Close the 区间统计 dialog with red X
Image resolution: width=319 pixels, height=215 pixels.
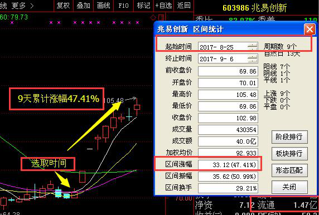[310, 30]
